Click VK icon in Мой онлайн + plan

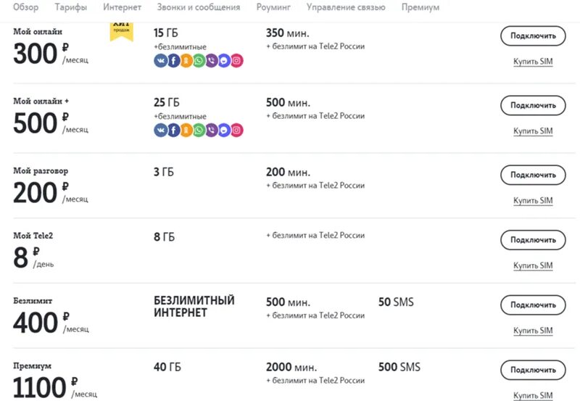[160, 130]
